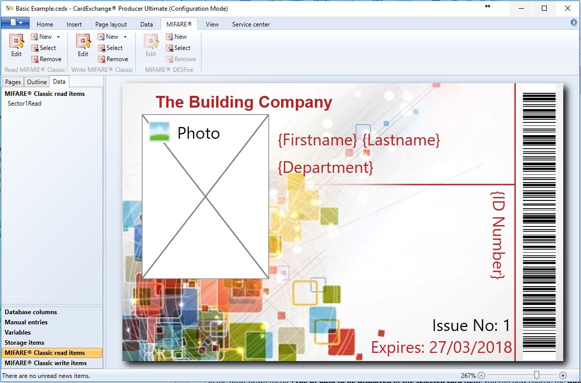Click the MIFARE Classic read items header
Screen dimensions: 581x383
(x=44, y=94)
